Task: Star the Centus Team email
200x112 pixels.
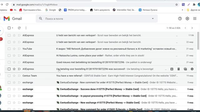Action: pos(14,76)
